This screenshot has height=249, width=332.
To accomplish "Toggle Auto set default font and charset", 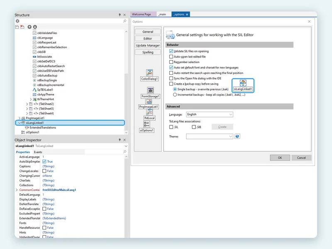I will (x=171, y=68).
